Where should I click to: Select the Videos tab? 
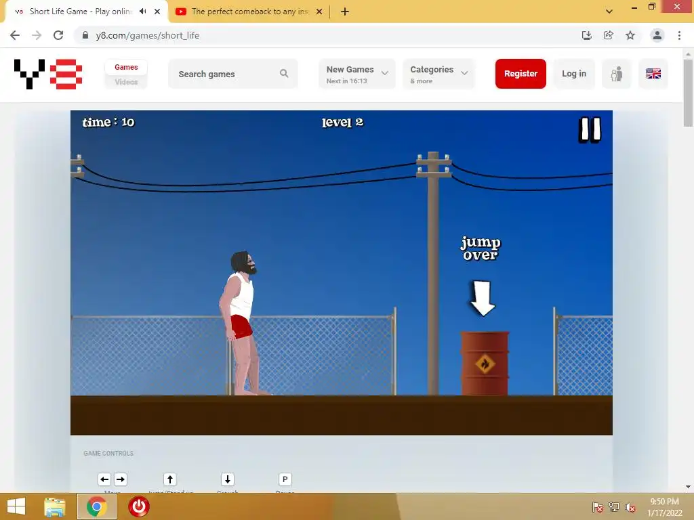(126, 82)
